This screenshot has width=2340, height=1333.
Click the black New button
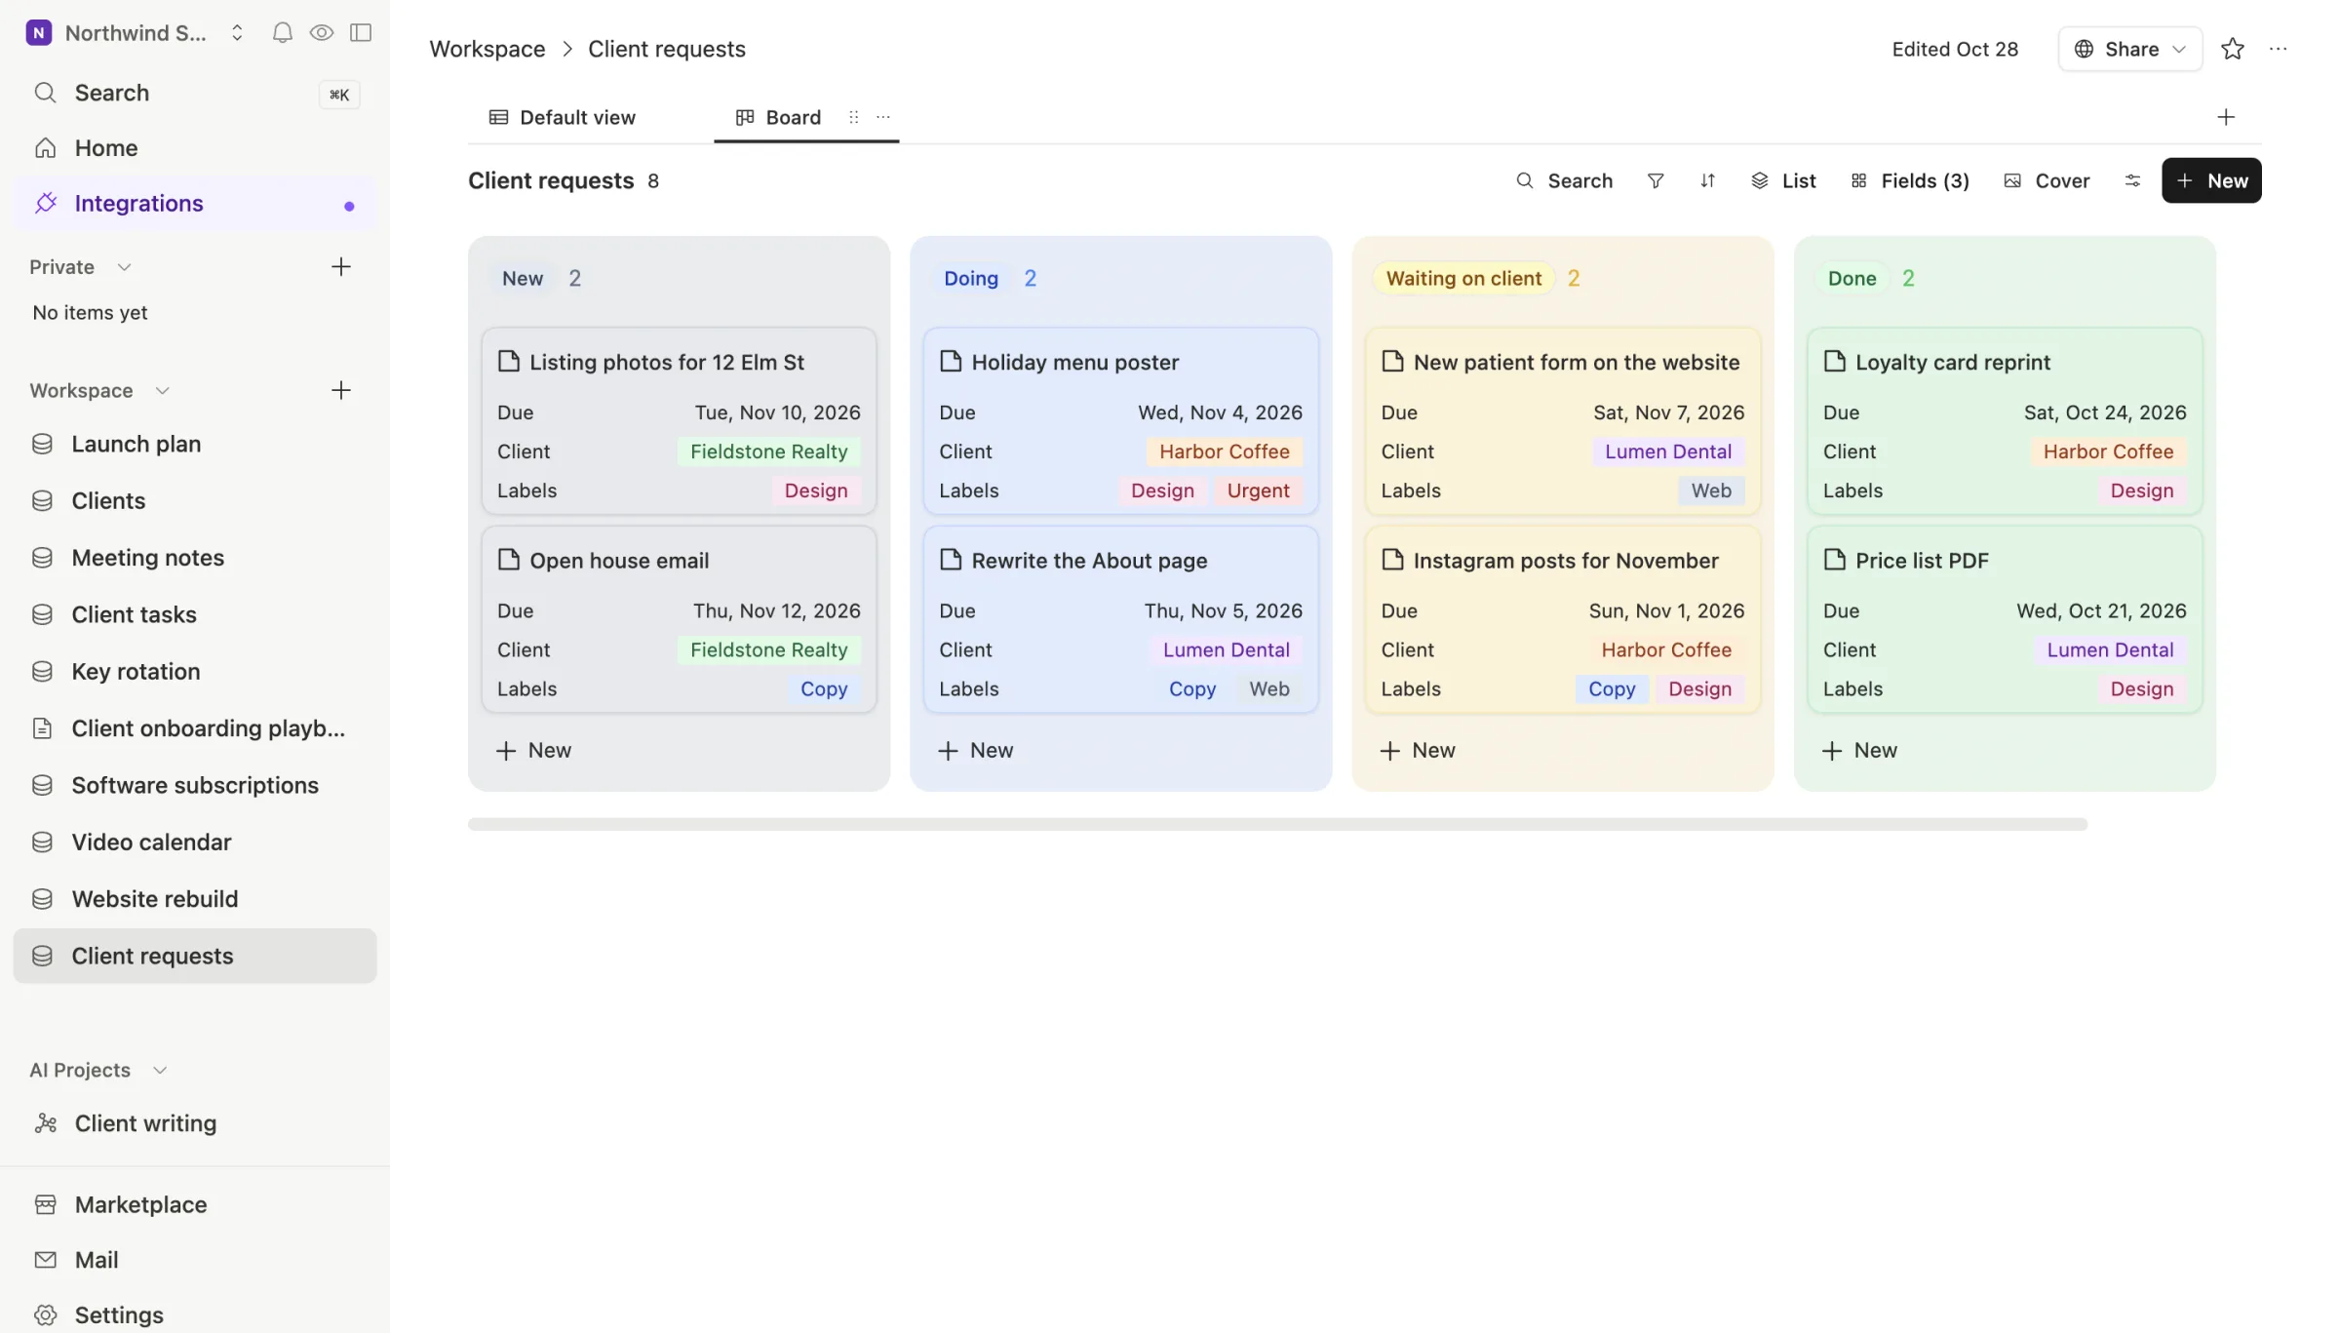pos(2211,181)
